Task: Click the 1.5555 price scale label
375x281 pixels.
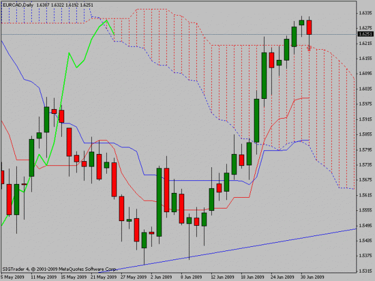Action: 365,210
